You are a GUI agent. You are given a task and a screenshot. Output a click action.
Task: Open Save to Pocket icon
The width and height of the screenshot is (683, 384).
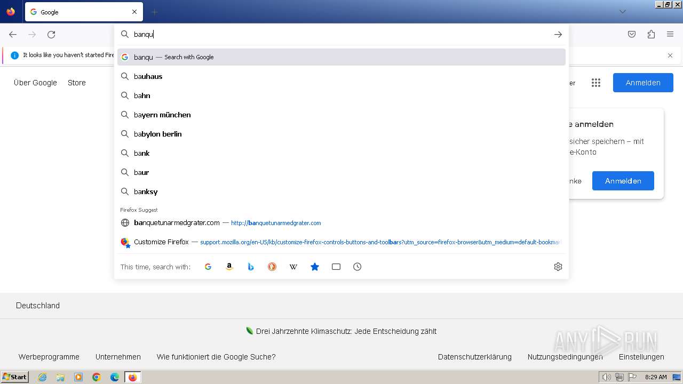(632, 35)
